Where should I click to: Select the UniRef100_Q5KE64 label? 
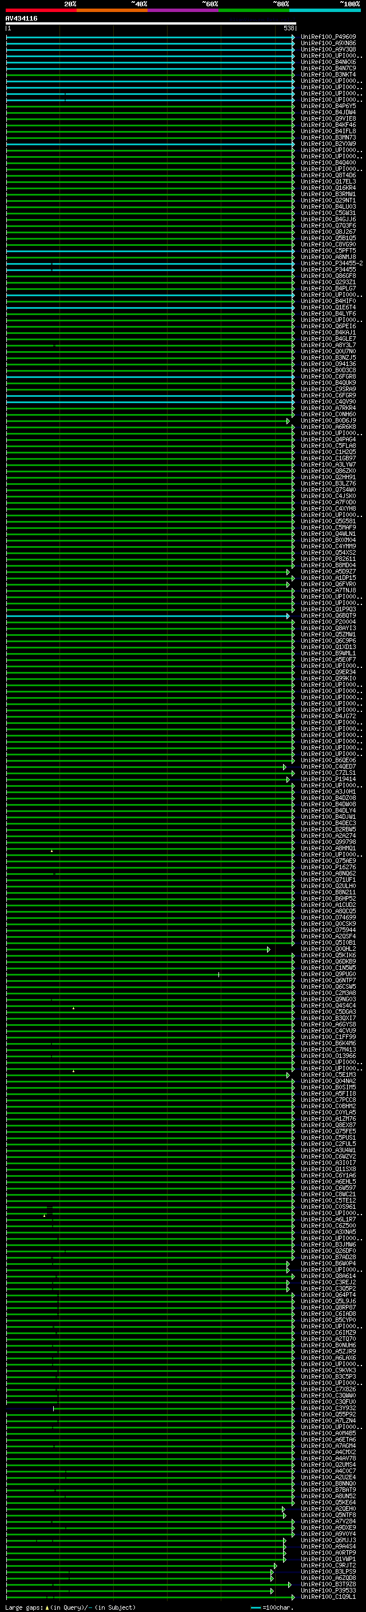[328, 1502]
